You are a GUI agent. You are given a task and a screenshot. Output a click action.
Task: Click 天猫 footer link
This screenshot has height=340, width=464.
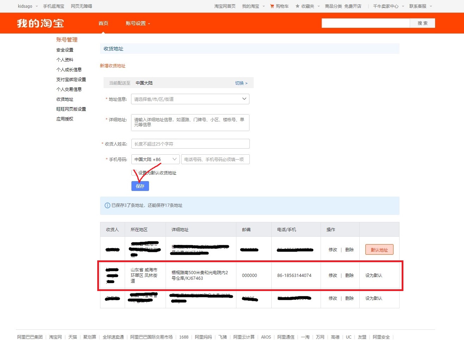[x=73, y=337]
